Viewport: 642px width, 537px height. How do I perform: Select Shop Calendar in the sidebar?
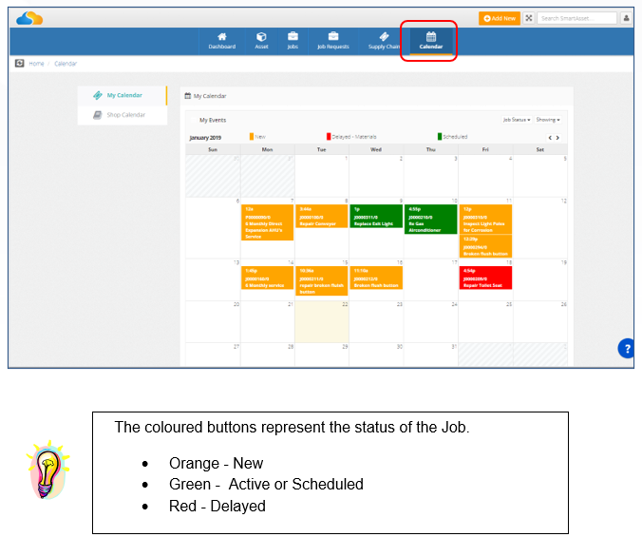123,115
